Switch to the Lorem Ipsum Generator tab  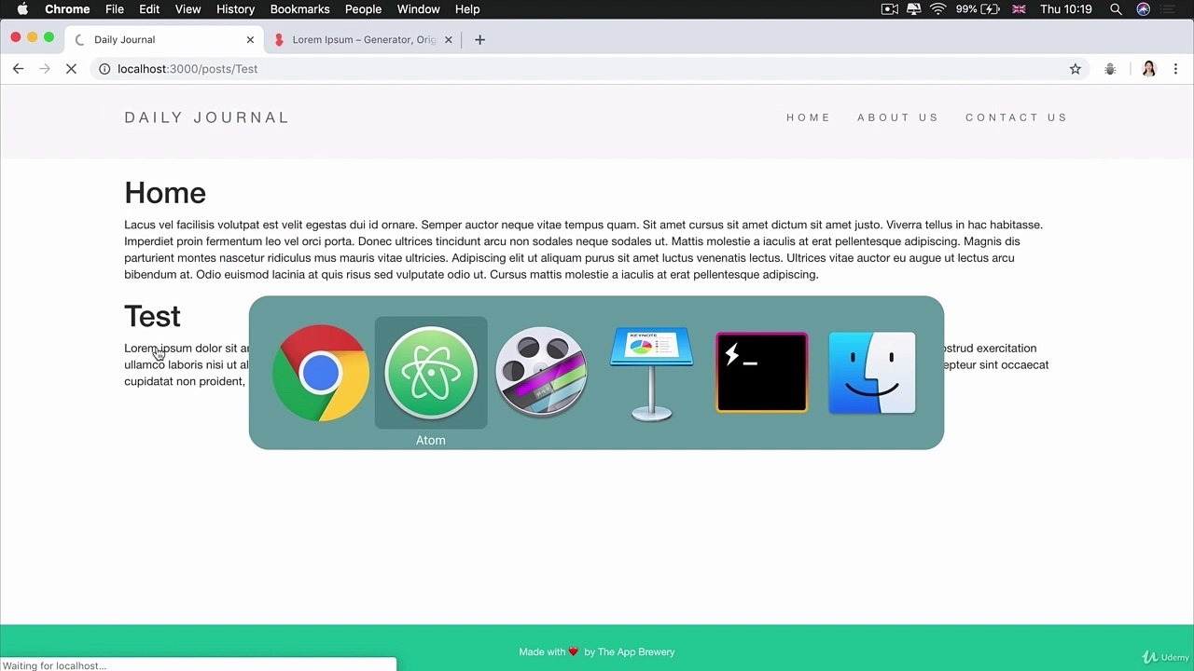tap(364, 40)
